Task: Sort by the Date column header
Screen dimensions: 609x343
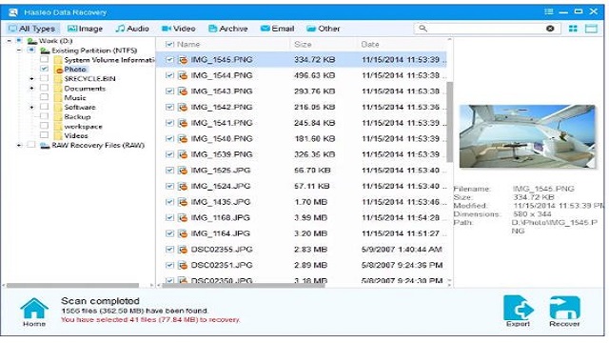Action: [370, 45]
